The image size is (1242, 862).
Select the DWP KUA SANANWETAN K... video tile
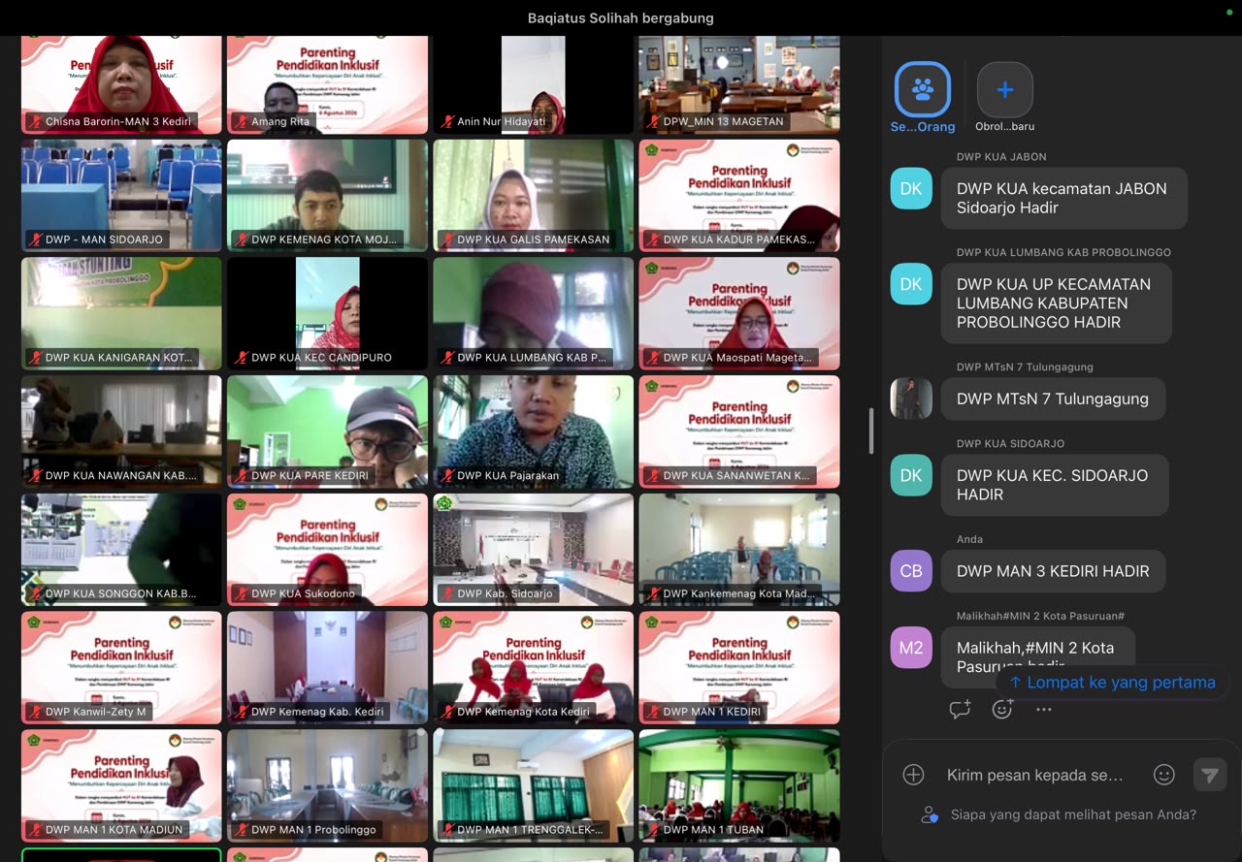point(739,432)
